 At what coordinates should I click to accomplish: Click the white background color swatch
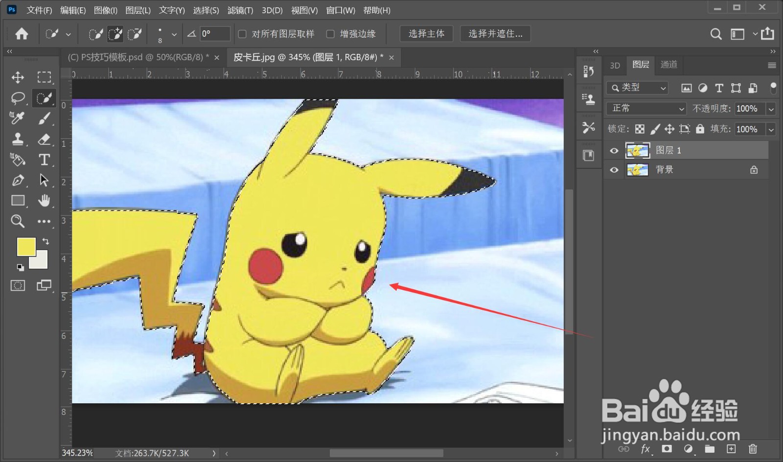(x=41, y=261)
